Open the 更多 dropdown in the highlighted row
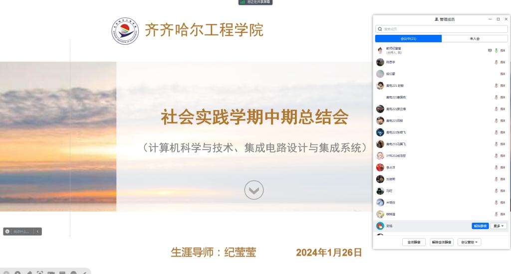511x274 pixels. 499,226
